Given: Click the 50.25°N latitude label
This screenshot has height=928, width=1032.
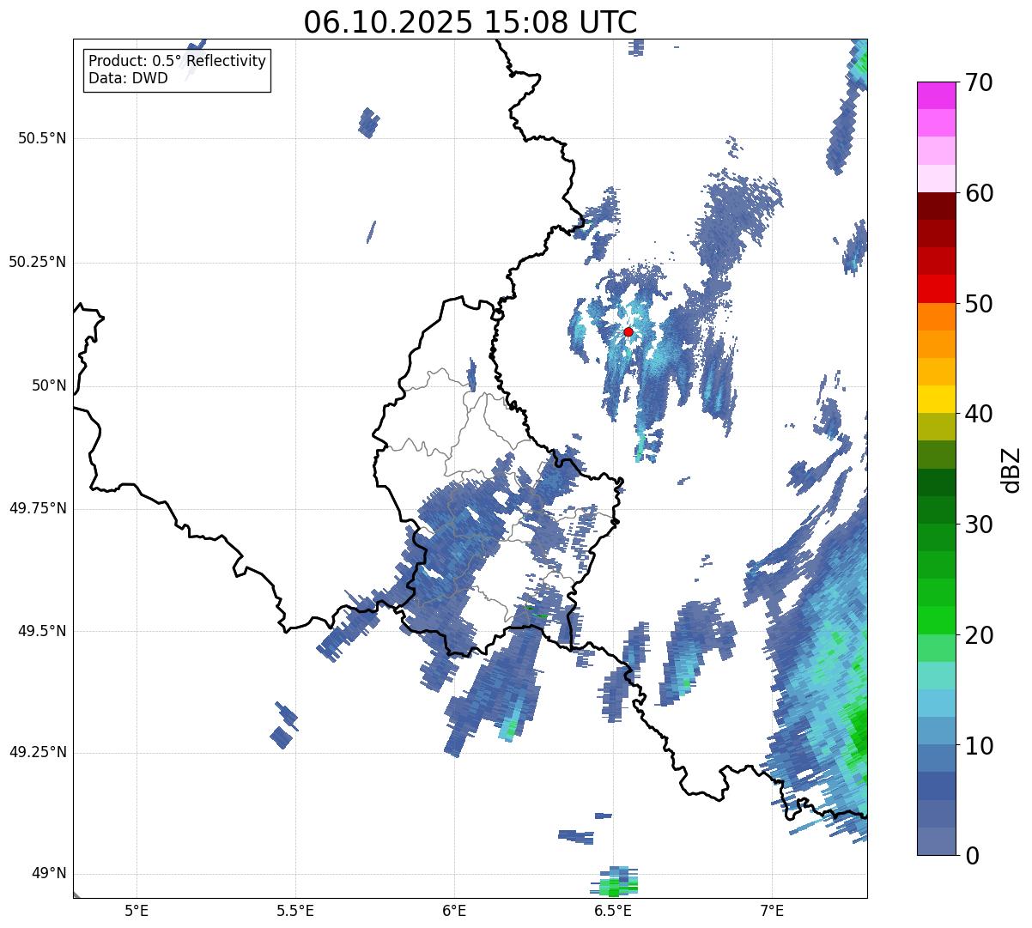Looking at the screenshot, I should [38, 262].
